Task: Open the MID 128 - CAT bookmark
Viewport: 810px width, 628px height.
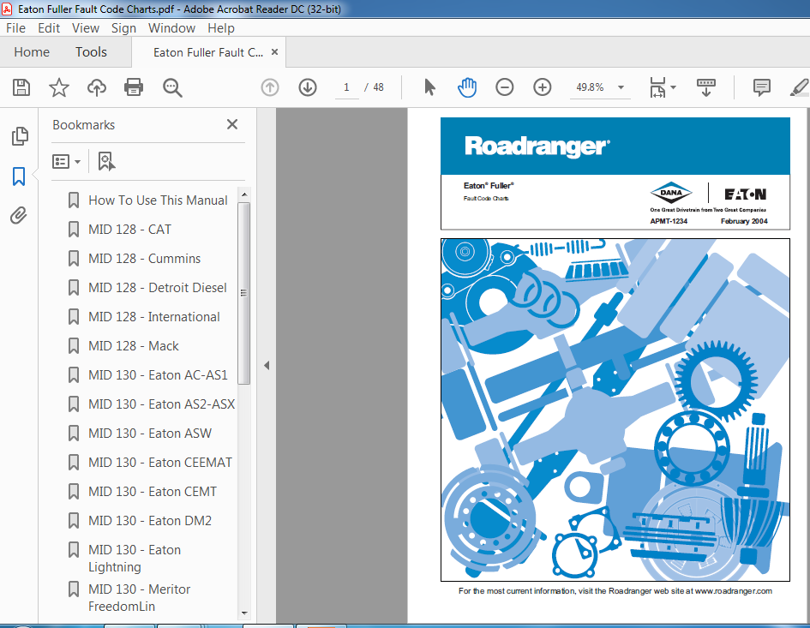Action: coord(129,230)
